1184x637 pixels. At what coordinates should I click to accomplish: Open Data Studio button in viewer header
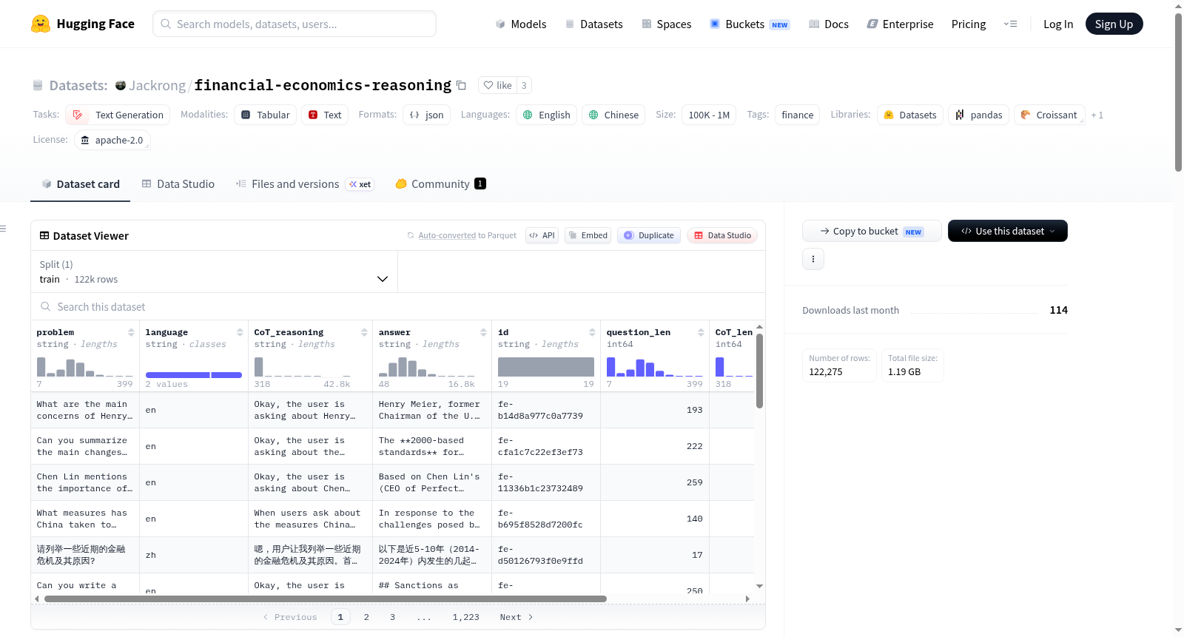tap(722, 235)
